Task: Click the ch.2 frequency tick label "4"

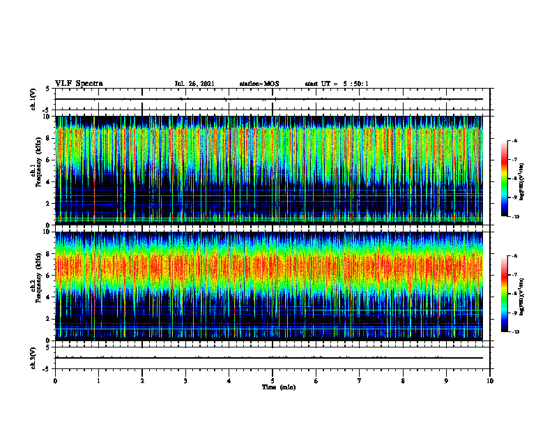Action: click(x=49, y=297)
